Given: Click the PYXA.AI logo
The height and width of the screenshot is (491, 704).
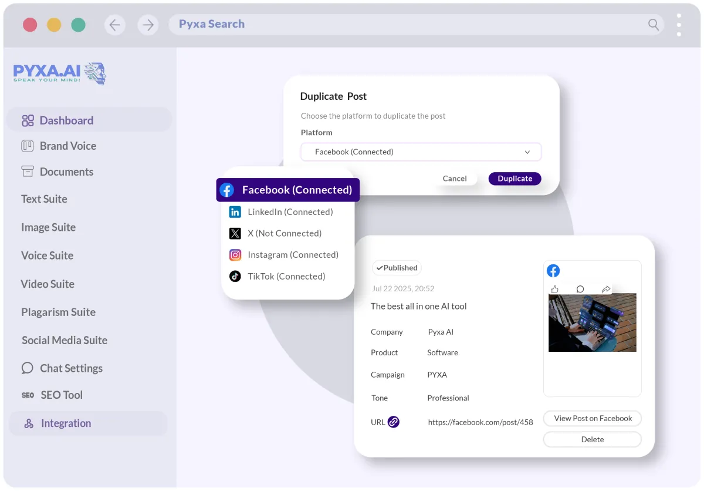Looking at the screenshot, I should 60,73.
